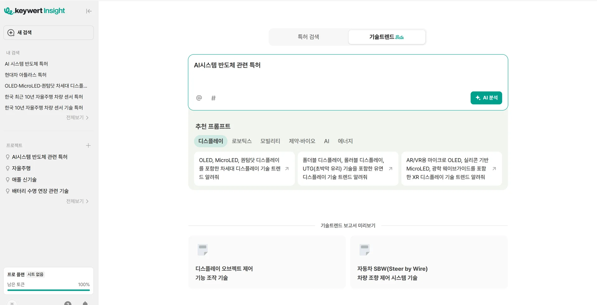Select the 제약·바이오 prompt category
This screenshot has height=305, width=597.
302,141
